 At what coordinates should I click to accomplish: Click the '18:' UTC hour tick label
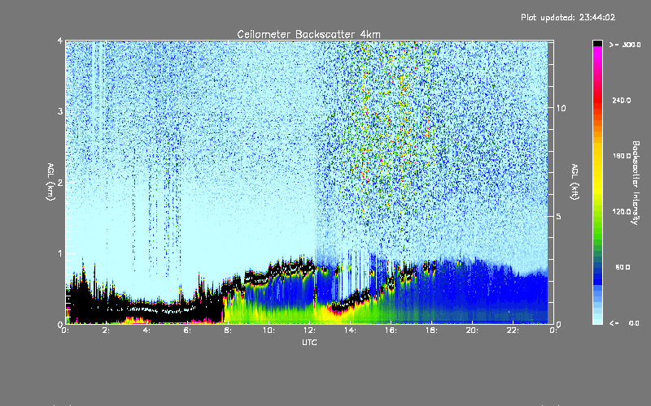[x=432, y=330]
